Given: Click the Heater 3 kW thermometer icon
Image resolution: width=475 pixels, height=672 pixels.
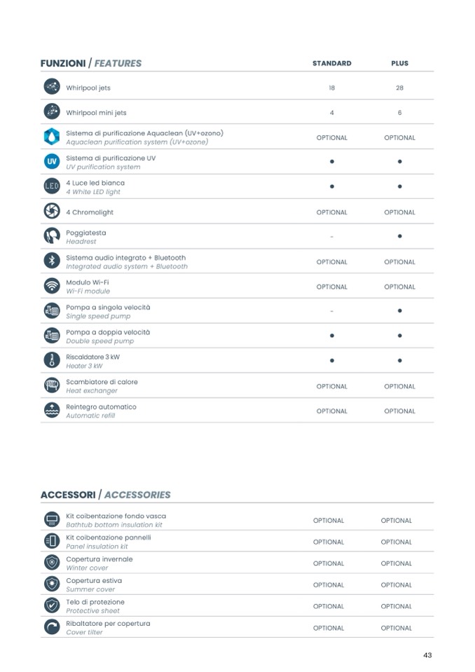Looking at the screenshot, I should click(51, 360).
